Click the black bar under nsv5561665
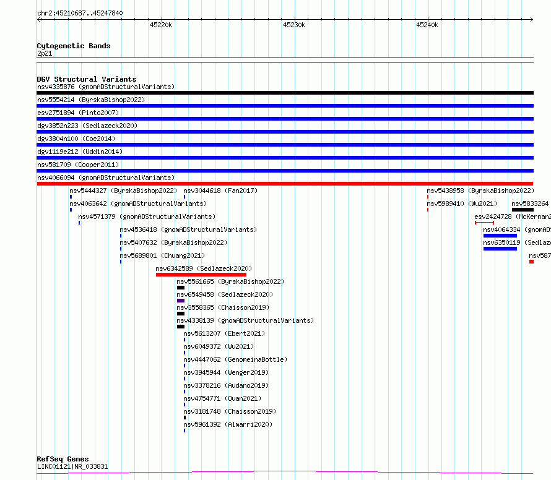Image resolution: width=551 pixels, height=480 pixels. click(x=181, y=288)
